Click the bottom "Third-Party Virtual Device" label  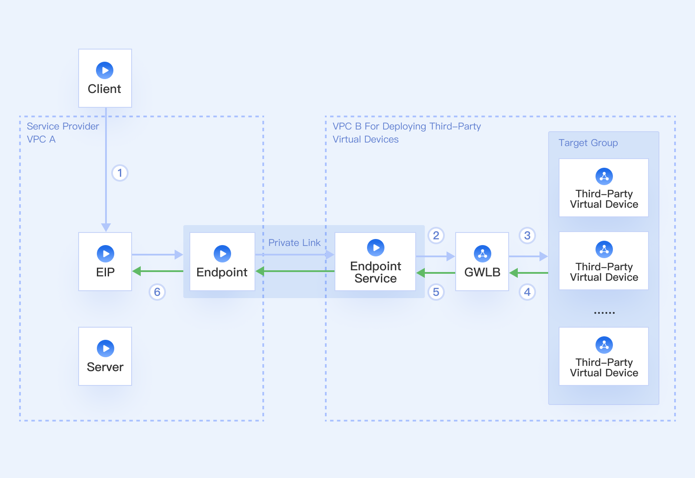[604, 368]
